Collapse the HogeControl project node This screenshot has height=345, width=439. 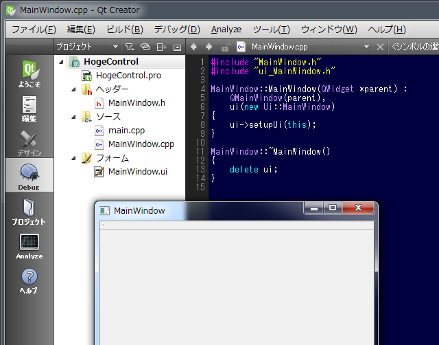click(x=61, y=62)
